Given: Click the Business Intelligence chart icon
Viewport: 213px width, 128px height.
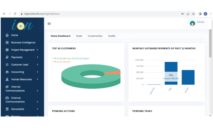Looking at the screenshot, I should pos(7,42).
